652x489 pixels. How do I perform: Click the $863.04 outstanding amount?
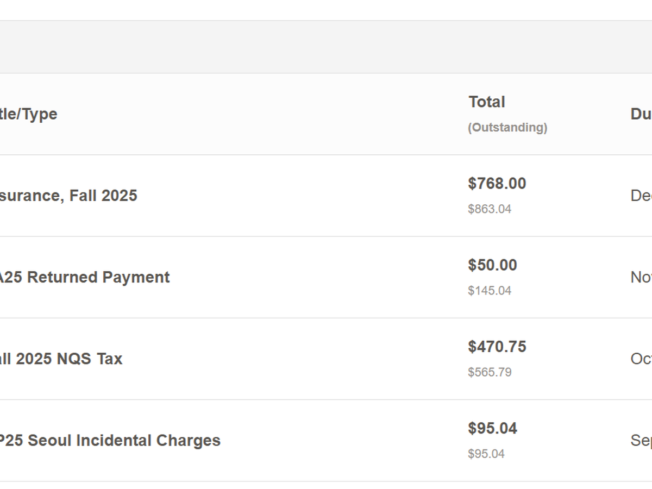490,209
